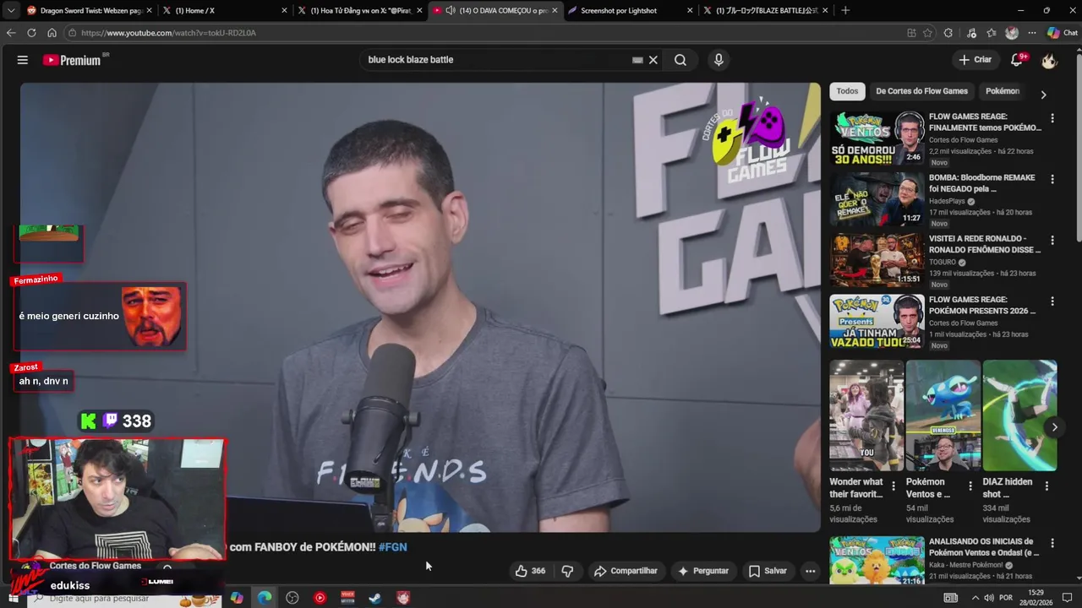
Task: Open VISITEI A REDE RONALDO thumbnail
Action: [x=877, y=259]
